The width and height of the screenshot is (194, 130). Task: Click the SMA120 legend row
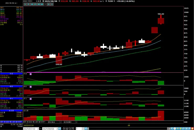pyautogui.click(x=11, y=15)
